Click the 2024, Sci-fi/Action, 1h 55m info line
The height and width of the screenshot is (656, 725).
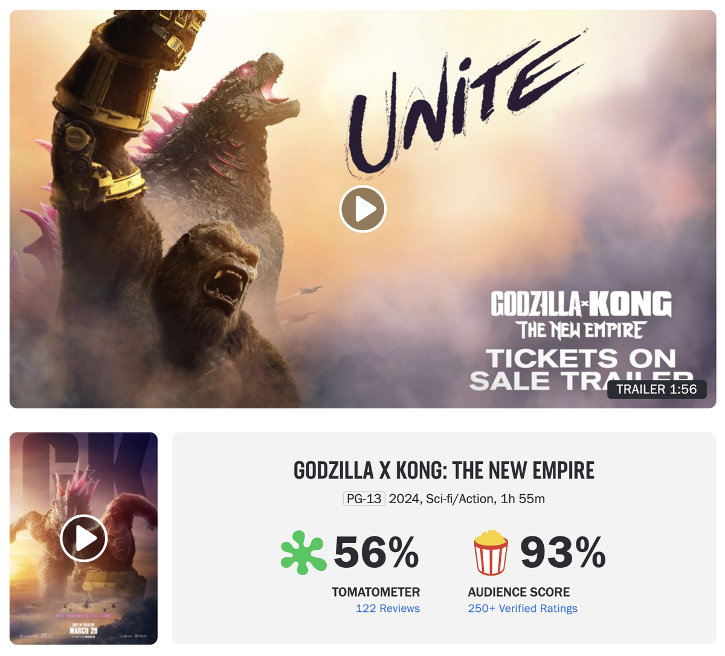[467, 499]
